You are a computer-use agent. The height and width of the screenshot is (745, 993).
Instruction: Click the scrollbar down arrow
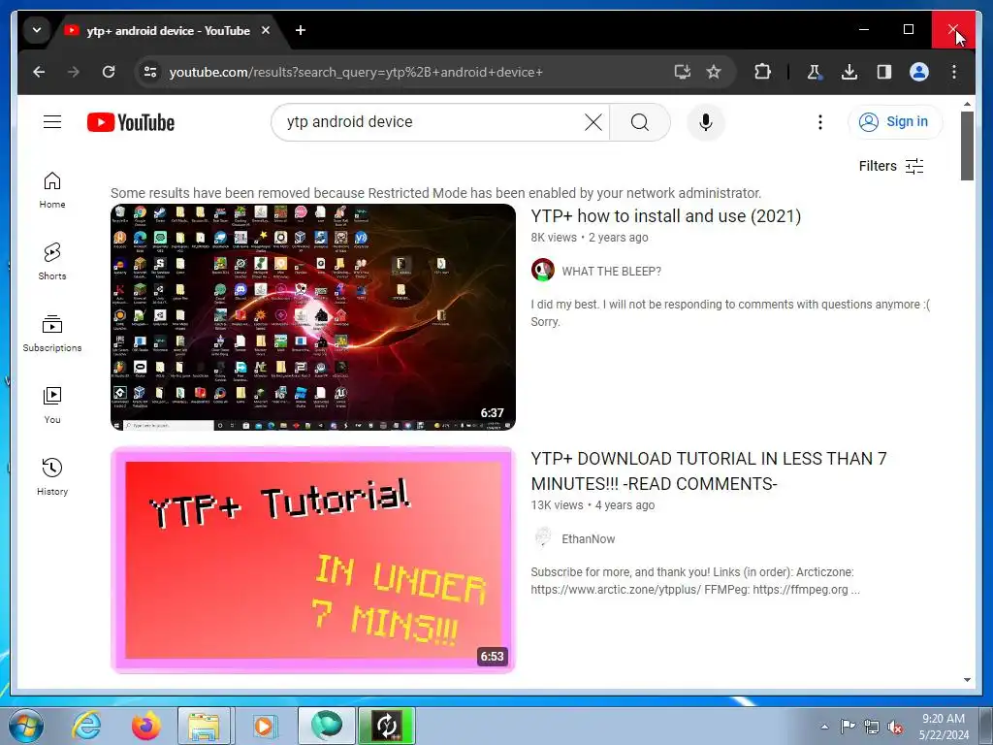click(967, 680)
